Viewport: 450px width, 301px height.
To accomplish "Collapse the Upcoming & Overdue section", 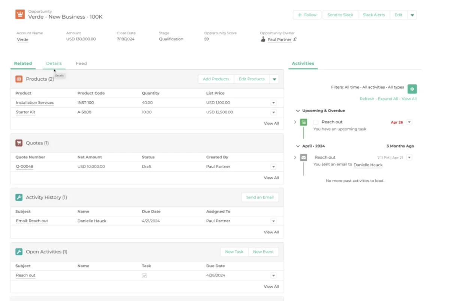I will [298, 111].
